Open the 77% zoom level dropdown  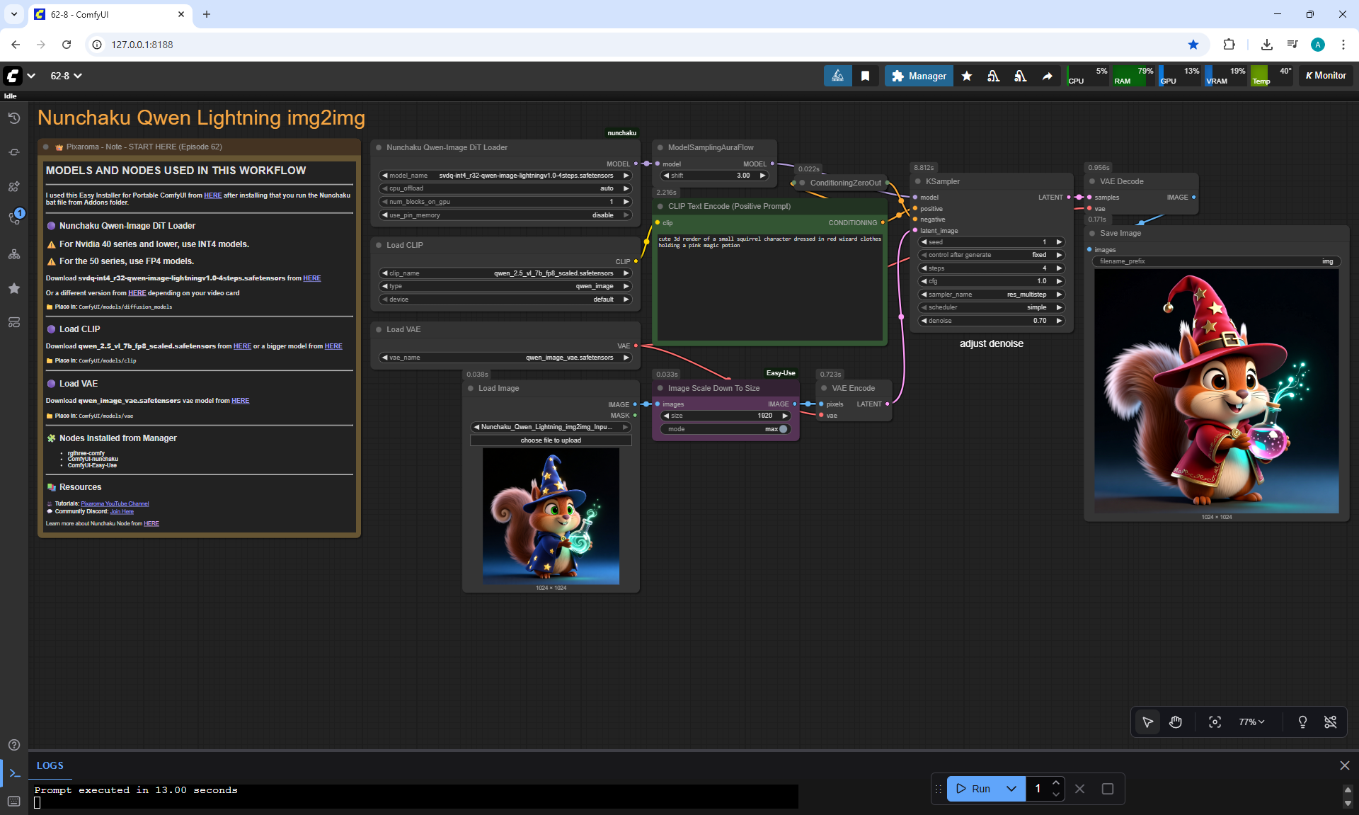(x=1251, y=722)
